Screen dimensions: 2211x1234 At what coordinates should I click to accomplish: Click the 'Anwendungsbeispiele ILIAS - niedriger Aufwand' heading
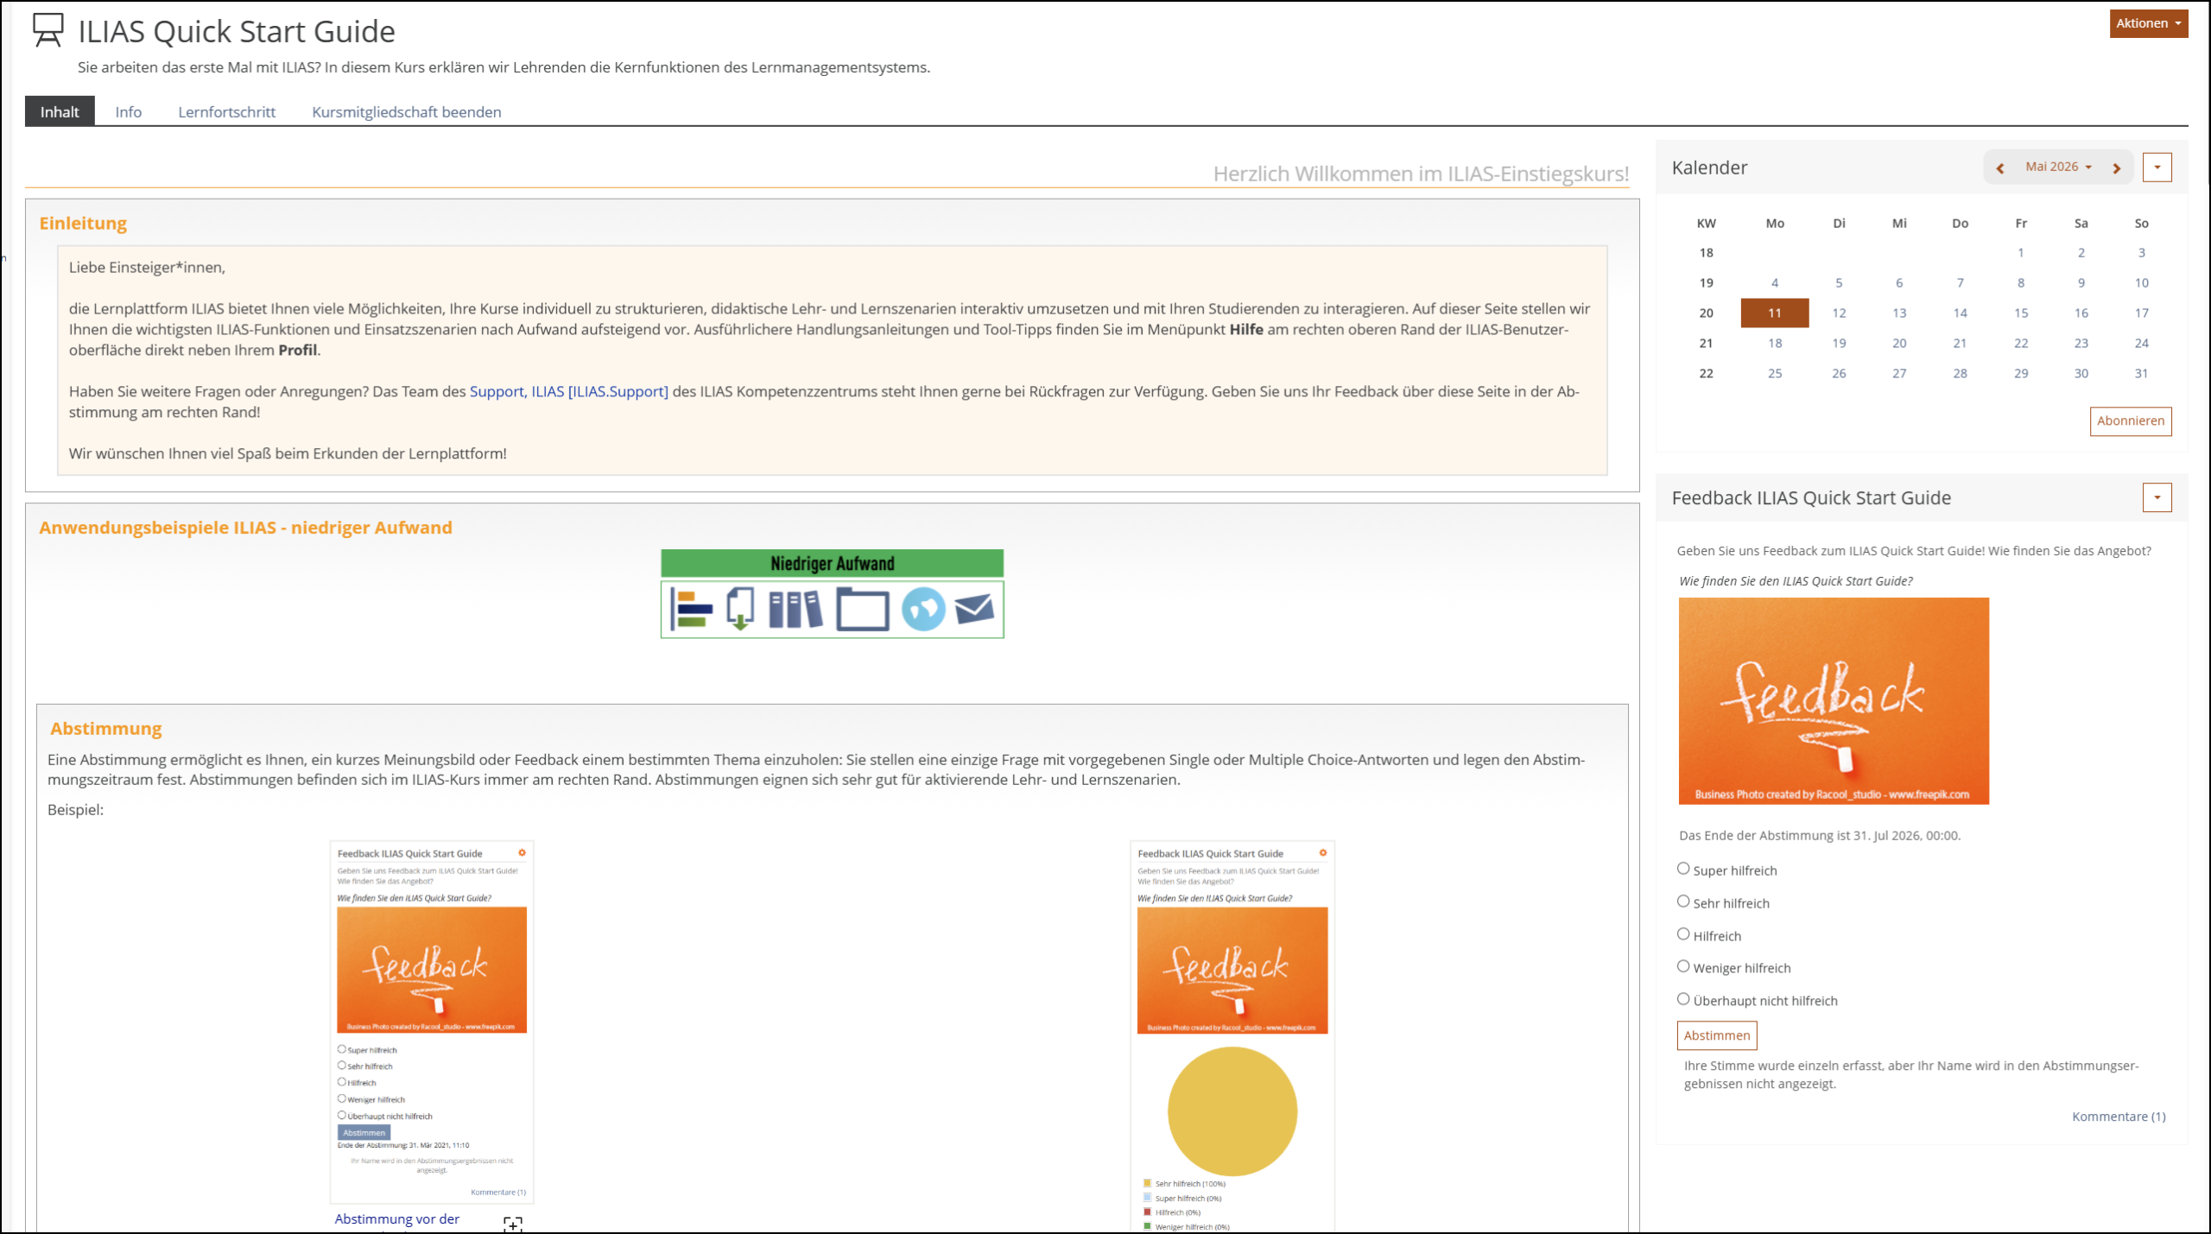pyautogui.click(x=245, y=528)
